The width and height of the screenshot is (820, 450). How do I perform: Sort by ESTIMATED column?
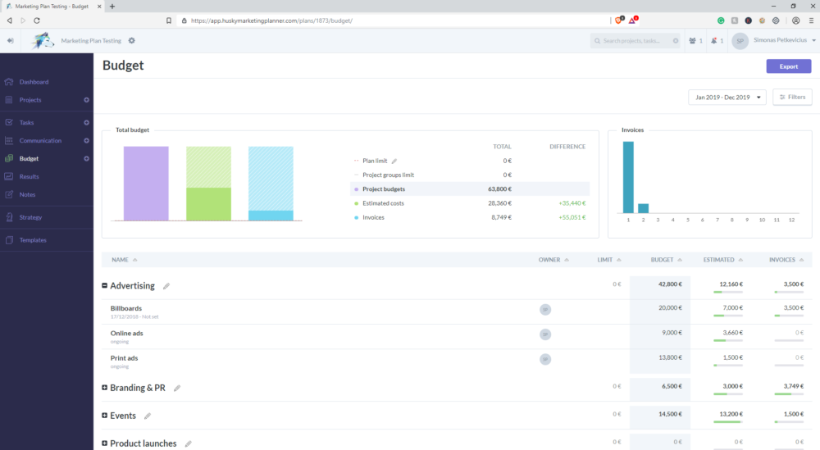[x=722, y=260]
